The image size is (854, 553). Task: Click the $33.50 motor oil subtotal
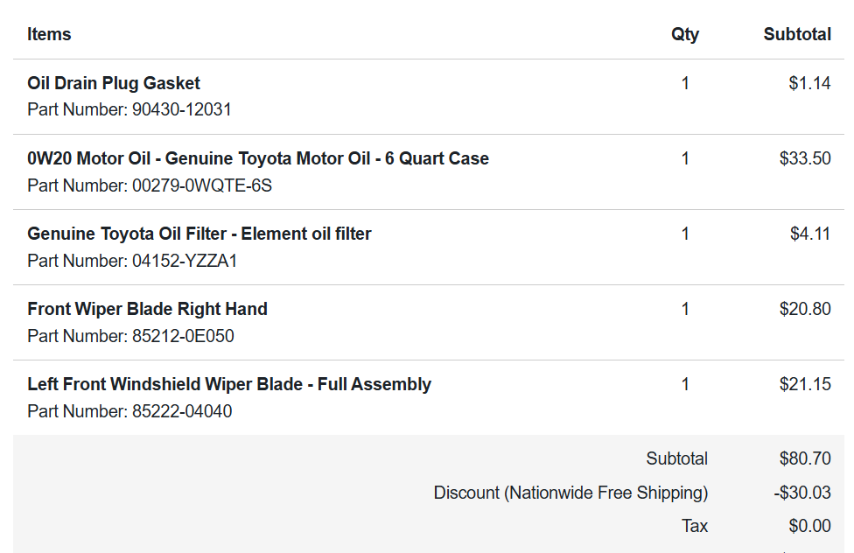pos(805,158)
